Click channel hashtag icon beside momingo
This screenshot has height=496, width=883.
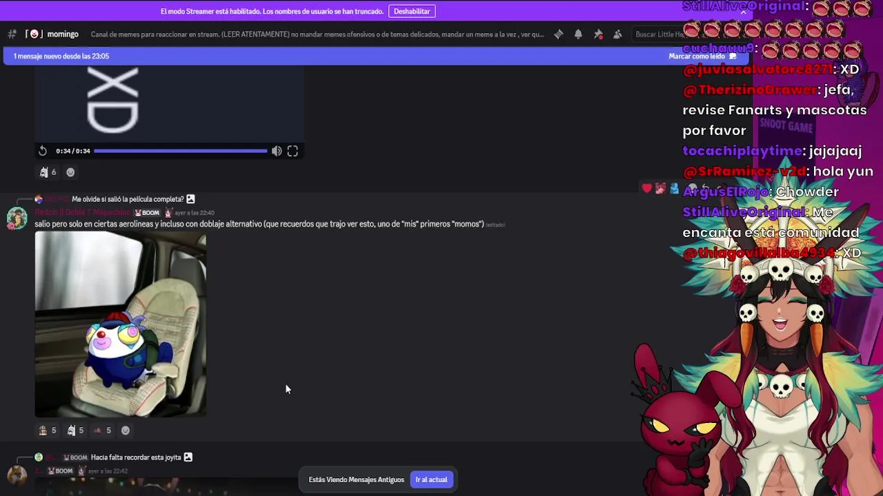12,34
